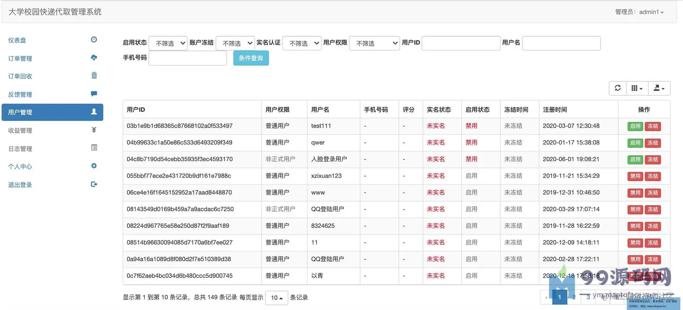Screen dimensions: 683x310
Task: Click the 启用状态 column header
Action: 481,109
